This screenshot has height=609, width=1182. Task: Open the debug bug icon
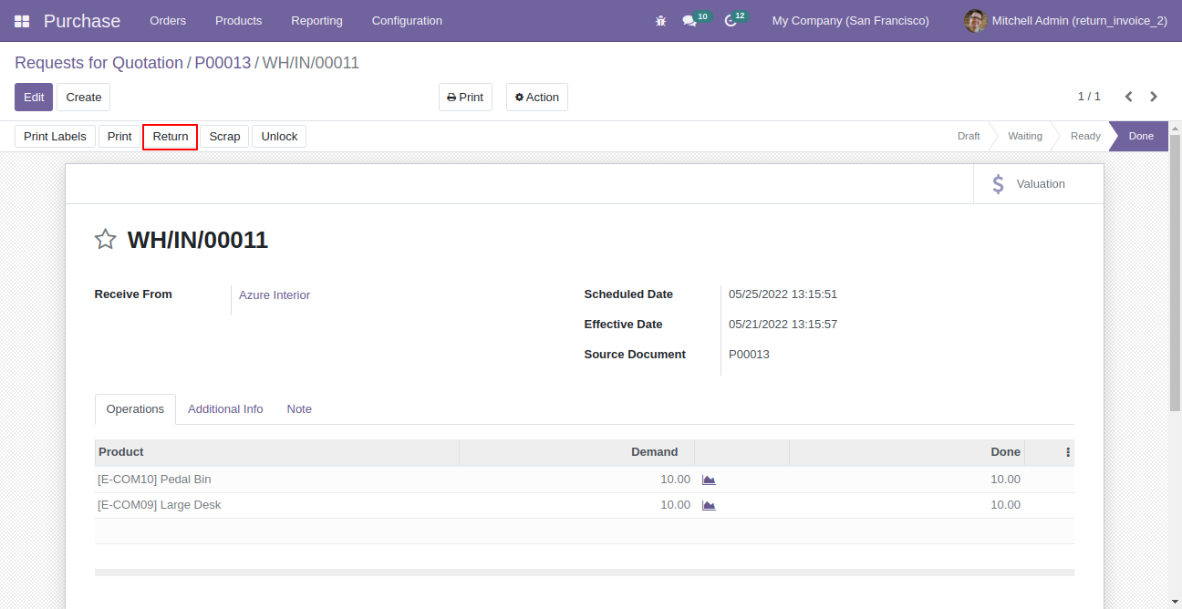pos(661,21)
